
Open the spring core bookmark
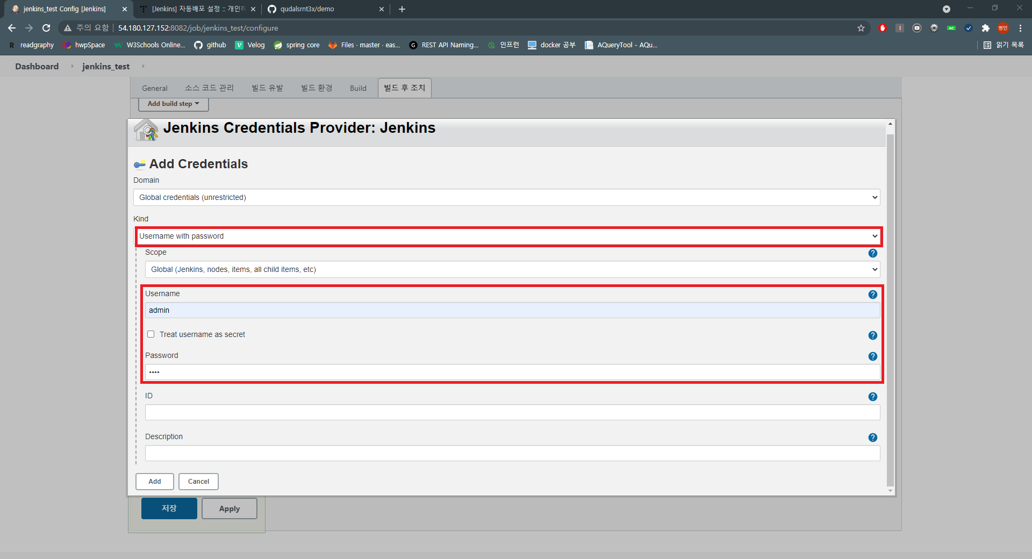[x=297, y=45]
